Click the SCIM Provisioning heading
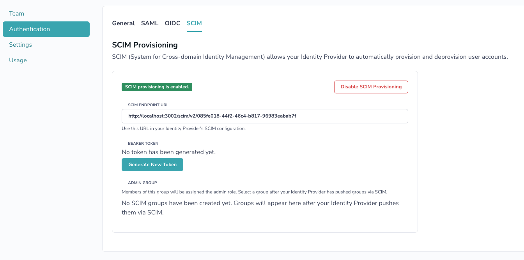 [145, 45]
